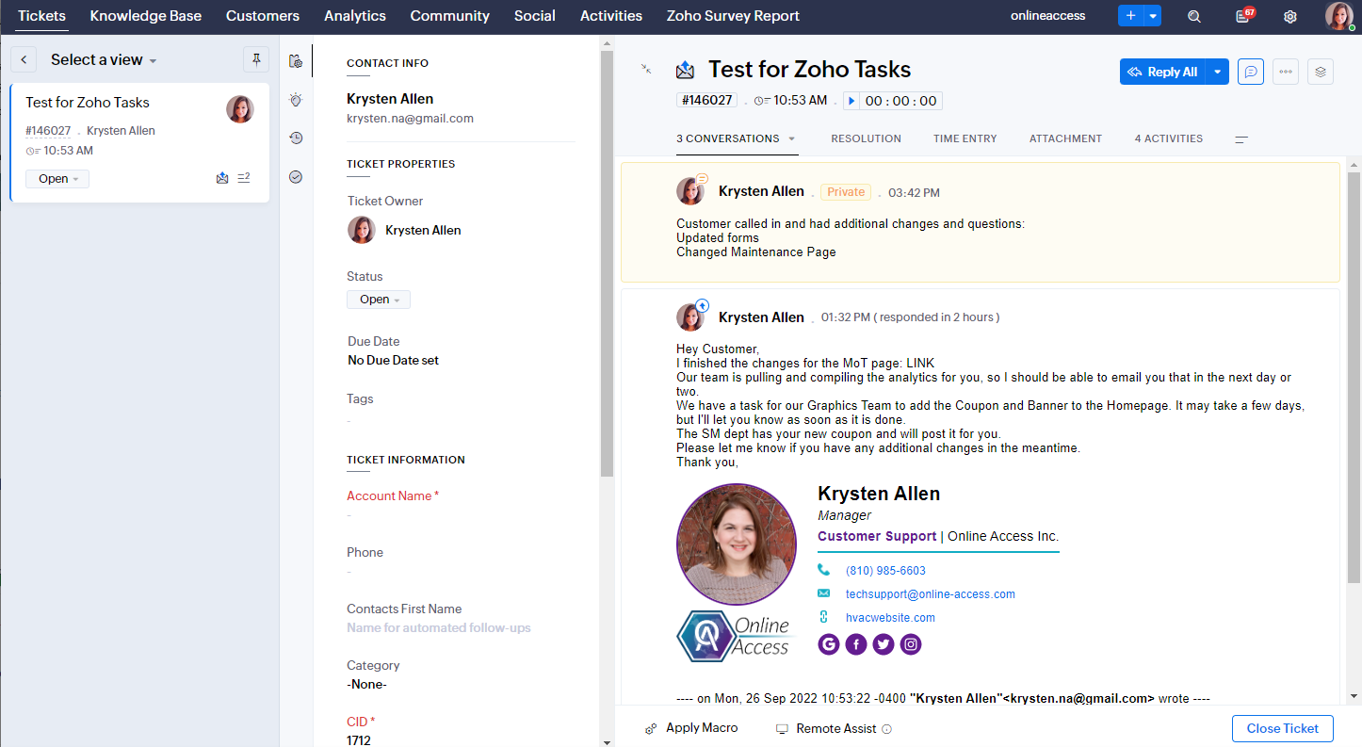The width and height of the screenshot is (1362, 747).
Task: Open the notifications icon with red badge
Action: [x=1242, y=16]
